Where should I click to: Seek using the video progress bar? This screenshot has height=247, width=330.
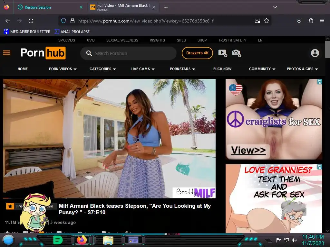[109, 198]
